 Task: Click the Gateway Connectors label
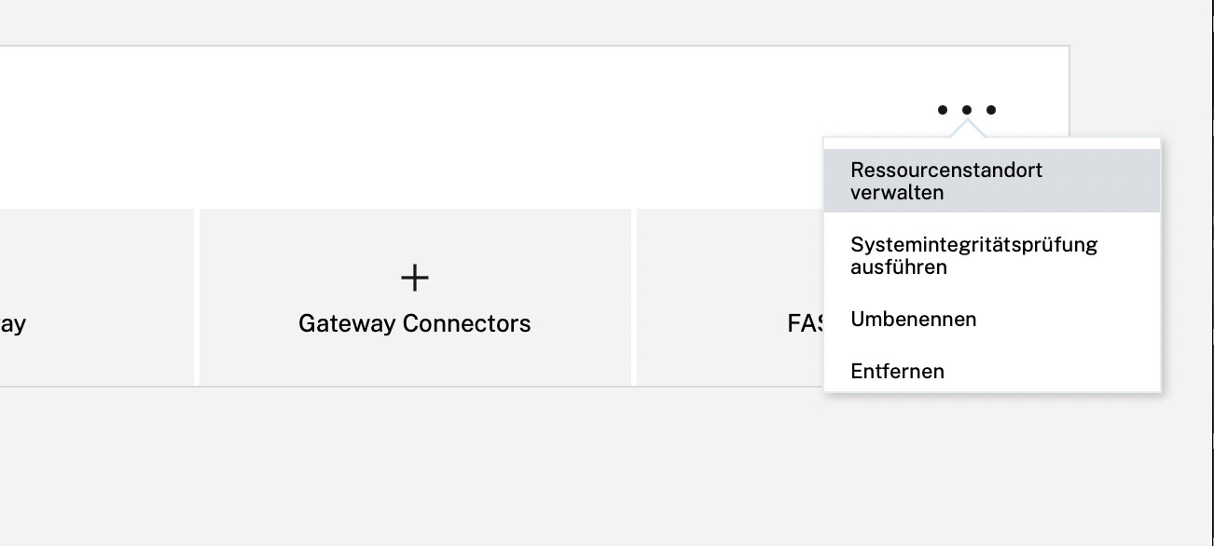(x=415, y=323)
